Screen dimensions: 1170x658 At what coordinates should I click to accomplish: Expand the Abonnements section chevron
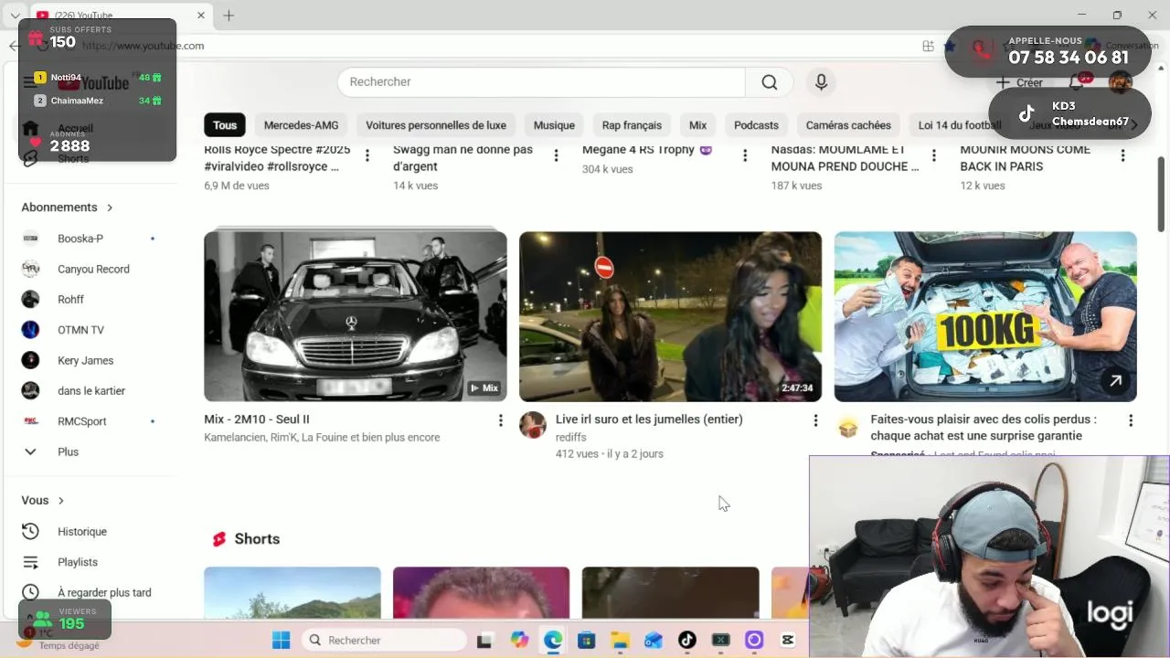click(110, 207)
